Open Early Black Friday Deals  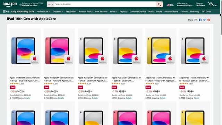click(23, 11)
